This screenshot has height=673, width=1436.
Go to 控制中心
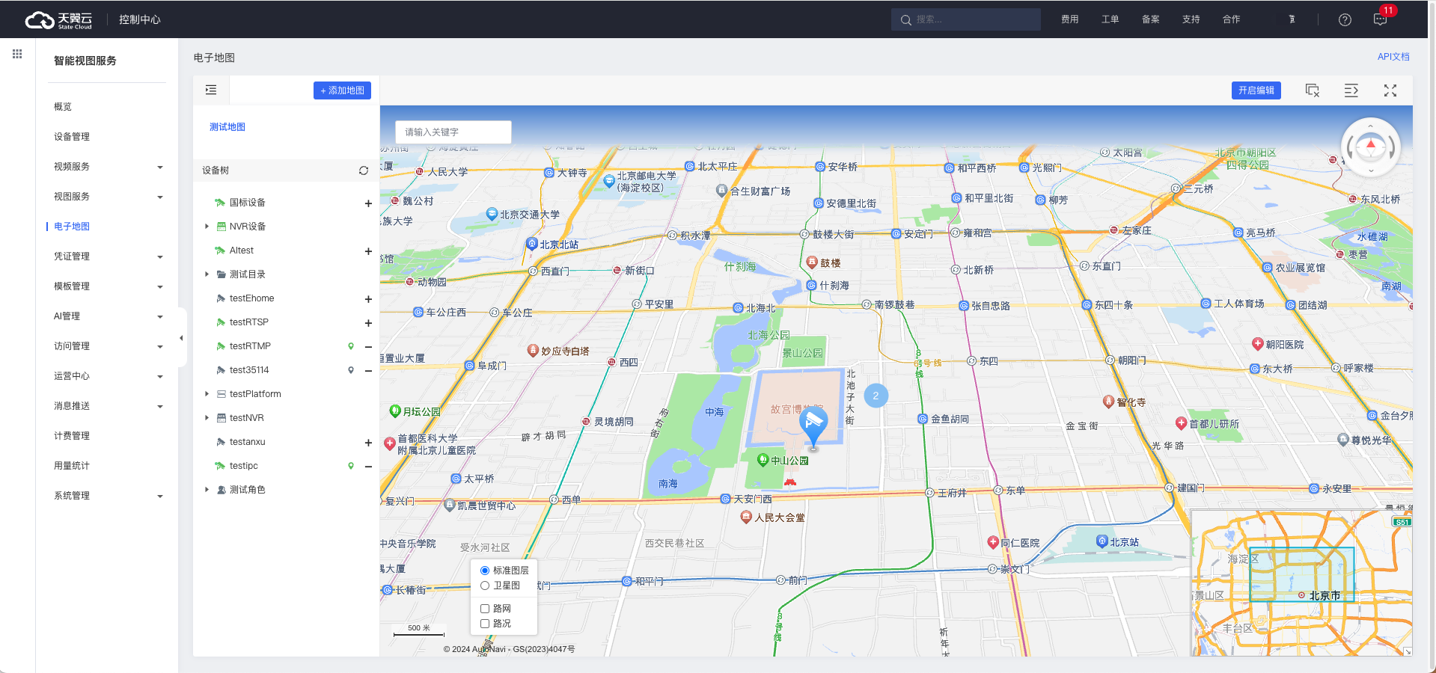click(x=140, y=19)
